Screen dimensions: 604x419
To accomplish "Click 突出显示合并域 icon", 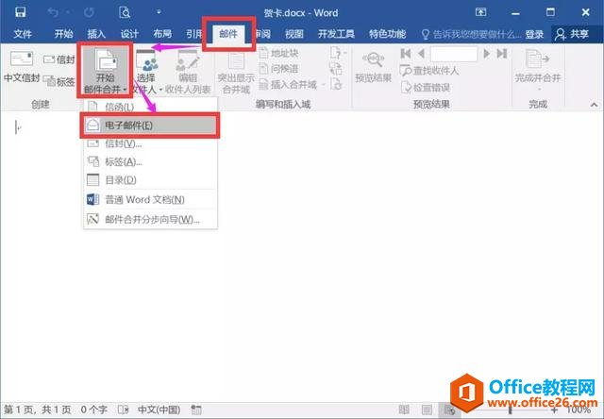I will (x=236, y=72).
